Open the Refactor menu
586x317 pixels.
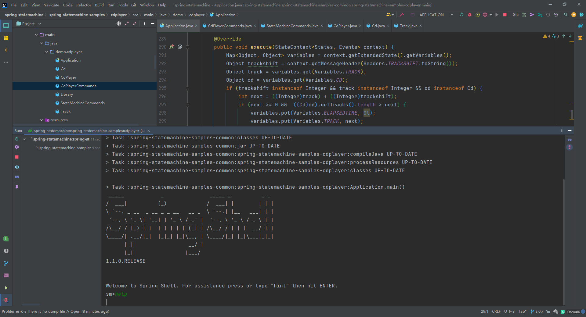coord(83,5)
